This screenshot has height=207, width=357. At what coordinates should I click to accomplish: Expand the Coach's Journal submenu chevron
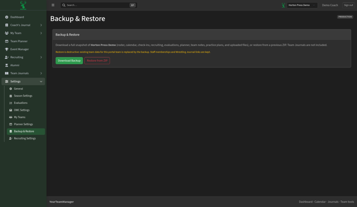click(x=41, y=25)
